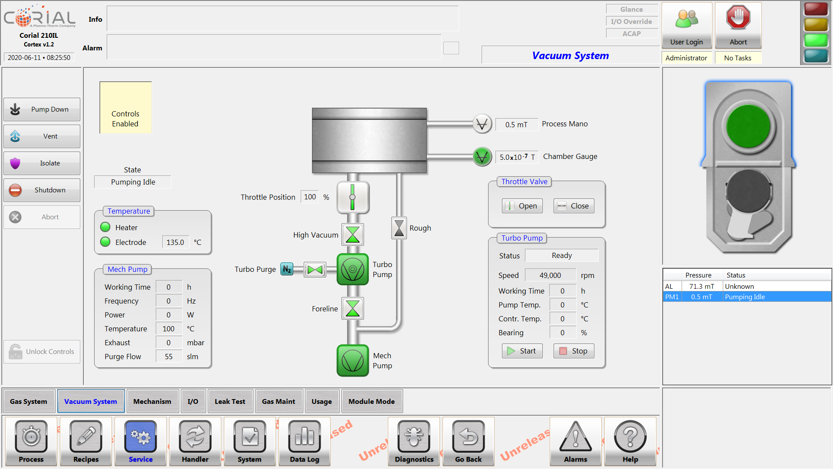Image resolution: width=833 pixels, height=469 pixels.
Task: Toggle the Heater status indicator
Action: pyautogui.click(x=105, y=227)
